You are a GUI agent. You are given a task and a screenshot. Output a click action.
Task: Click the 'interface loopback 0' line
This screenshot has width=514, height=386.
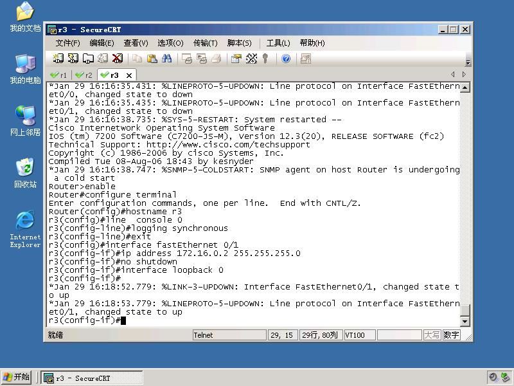136,270
